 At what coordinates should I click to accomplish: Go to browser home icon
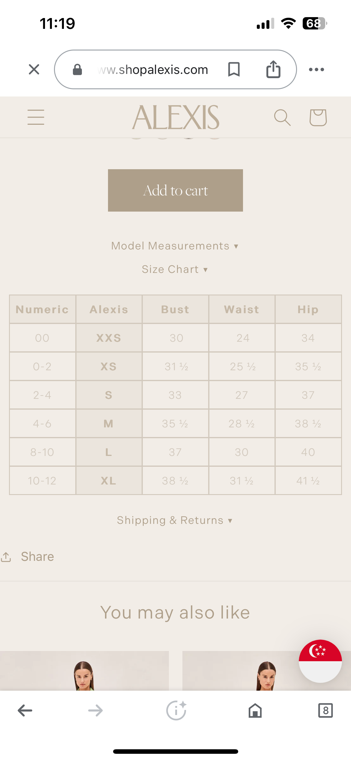[255, 711]
